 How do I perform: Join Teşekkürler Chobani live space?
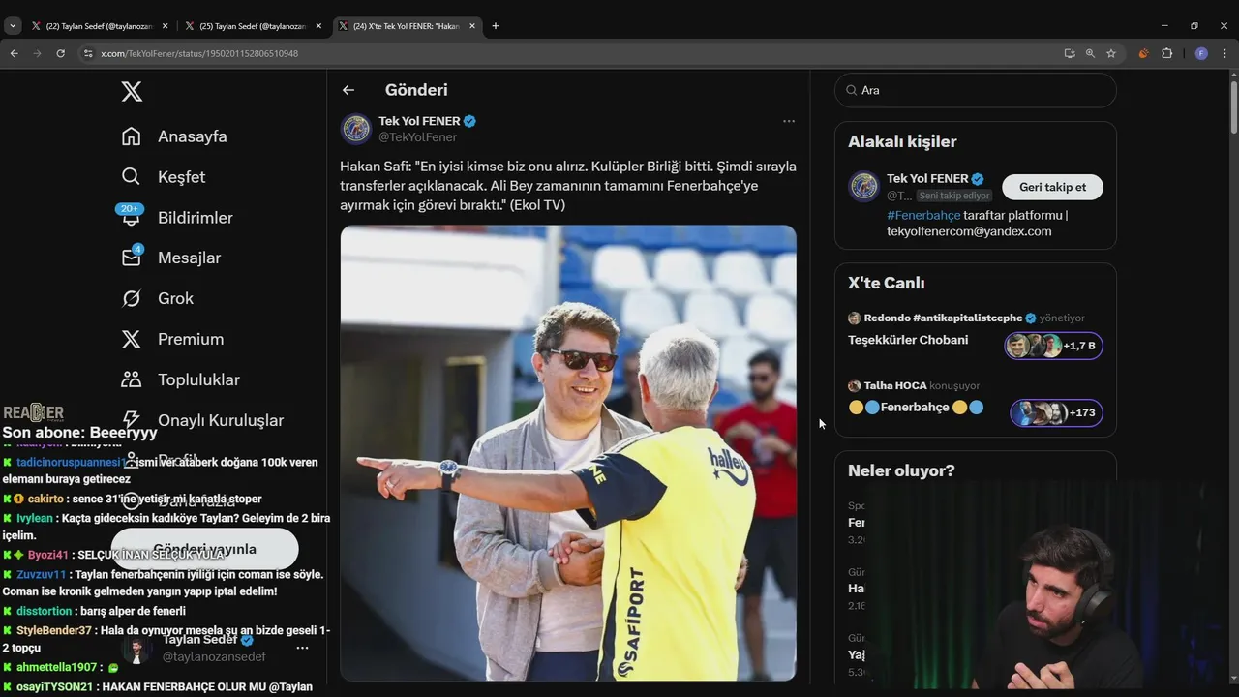tap(908, 340)
